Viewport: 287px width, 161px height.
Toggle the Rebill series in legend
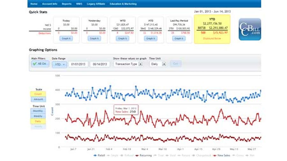click(x=99, y=156)
